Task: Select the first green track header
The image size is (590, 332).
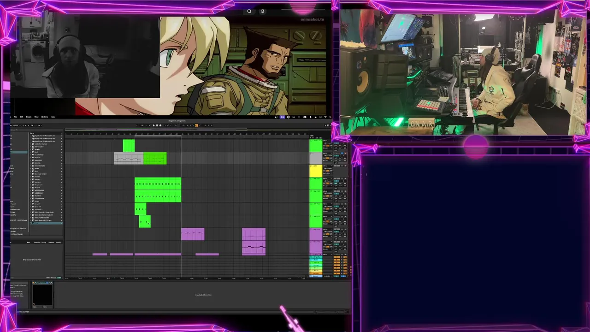Action: point(316,145)
